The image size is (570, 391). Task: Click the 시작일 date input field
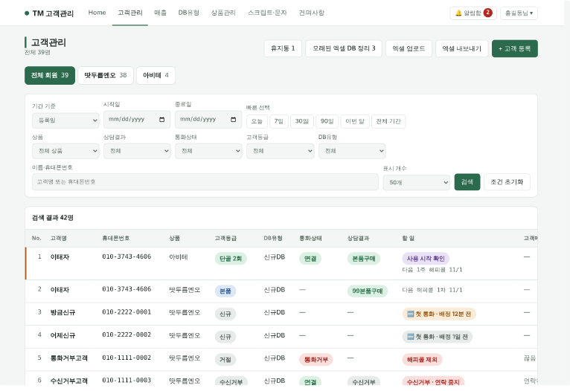click(x=137, y=120)
